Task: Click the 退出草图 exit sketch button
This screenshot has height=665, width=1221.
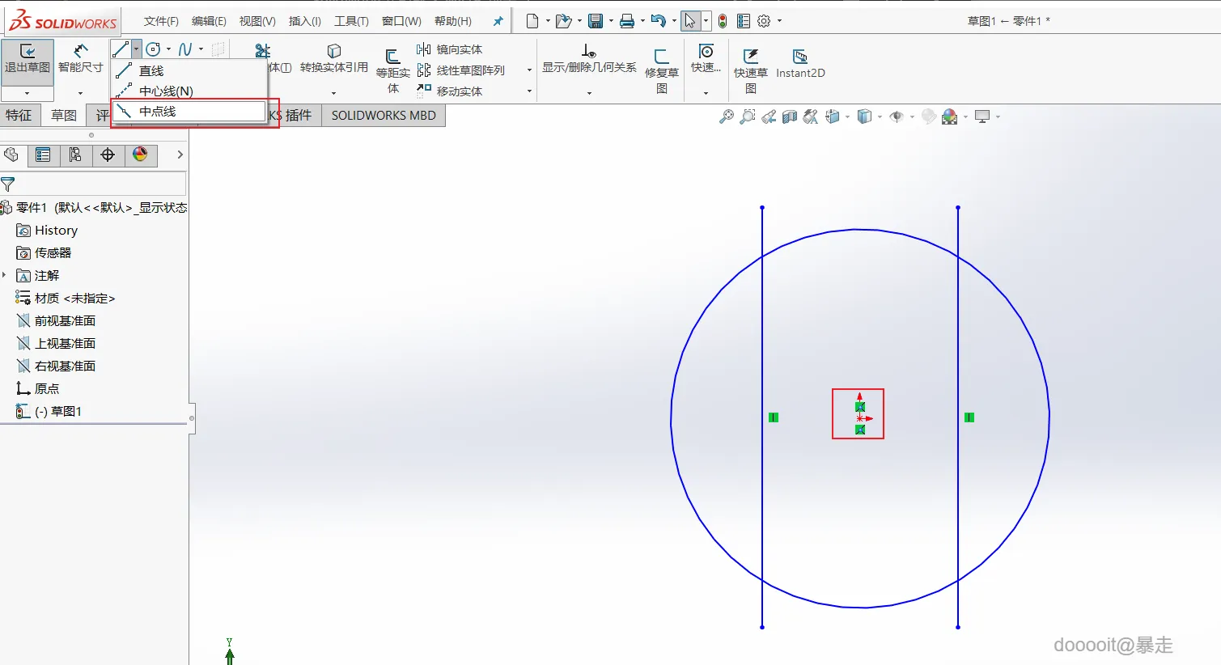Action: point(27,59)
